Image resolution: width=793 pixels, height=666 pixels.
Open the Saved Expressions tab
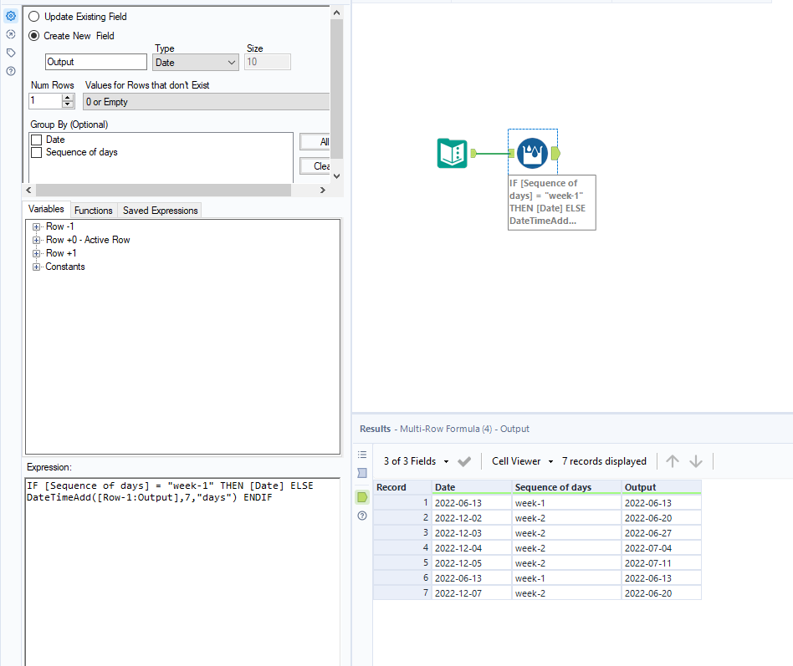(x=159, y=210)
